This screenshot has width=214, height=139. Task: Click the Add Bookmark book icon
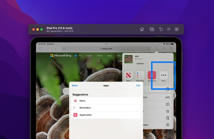167,104
